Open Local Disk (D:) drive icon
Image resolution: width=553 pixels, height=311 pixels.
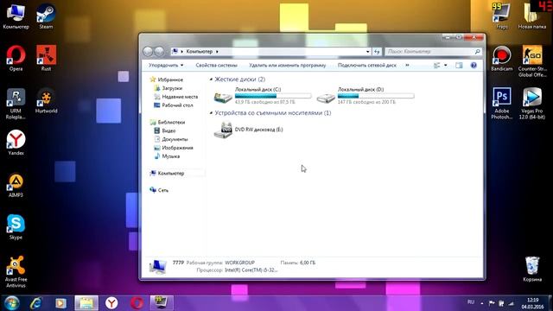[326, 98]
